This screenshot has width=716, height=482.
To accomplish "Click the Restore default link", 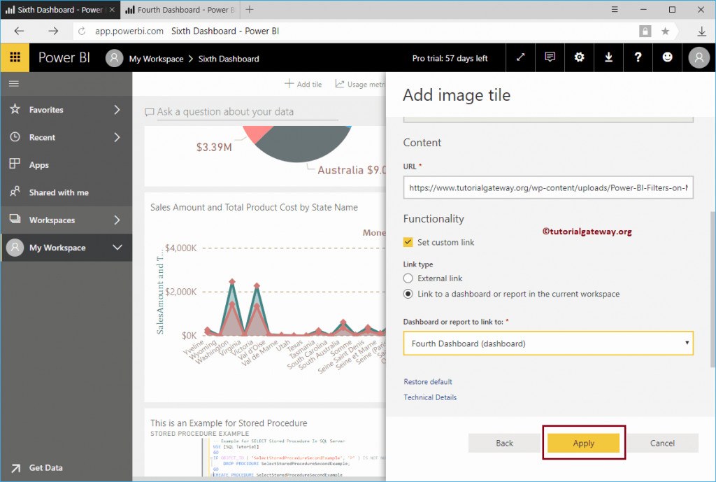I will pos(427,381).
